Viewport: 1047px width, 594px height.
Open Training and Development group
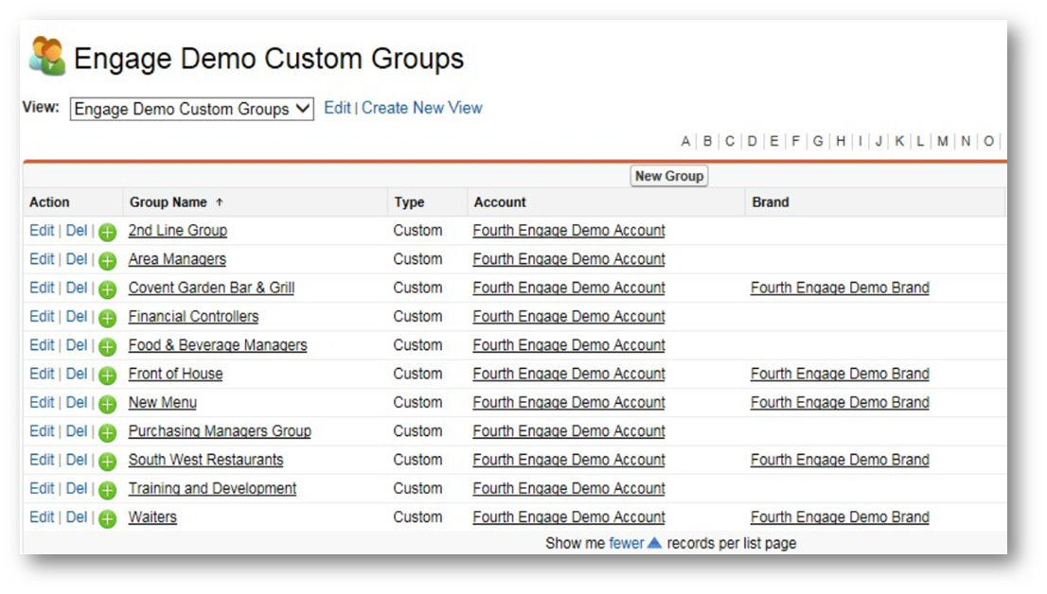pos(212,489)
